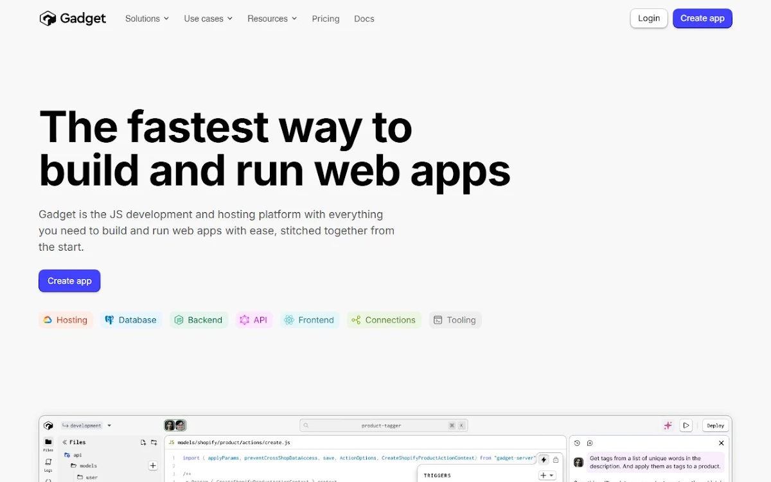The image size is (771, 482).
Task: Open the Solutions dropdown menu
Action: tap(147, 19)
